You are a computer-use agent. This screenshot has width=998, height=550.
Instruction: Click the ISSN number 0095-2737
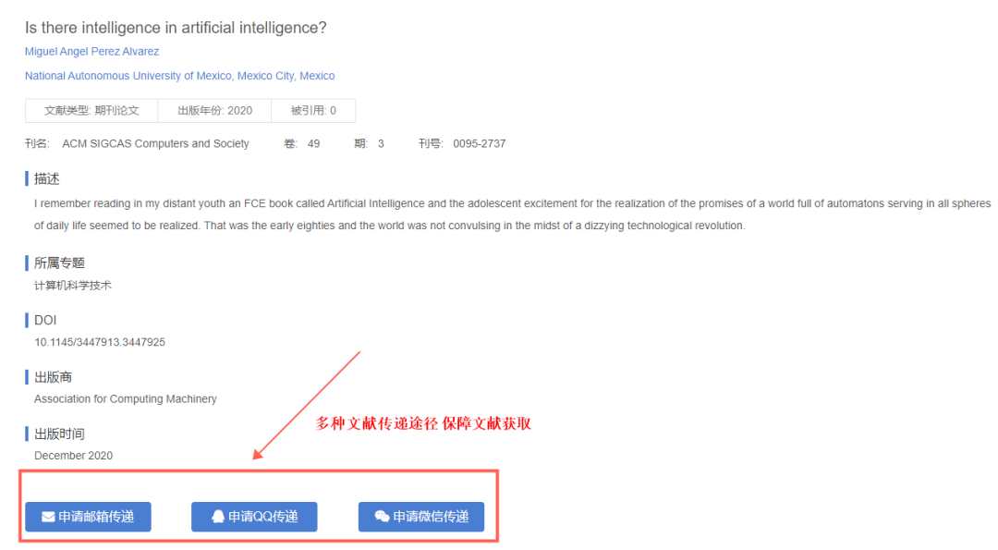480,144
